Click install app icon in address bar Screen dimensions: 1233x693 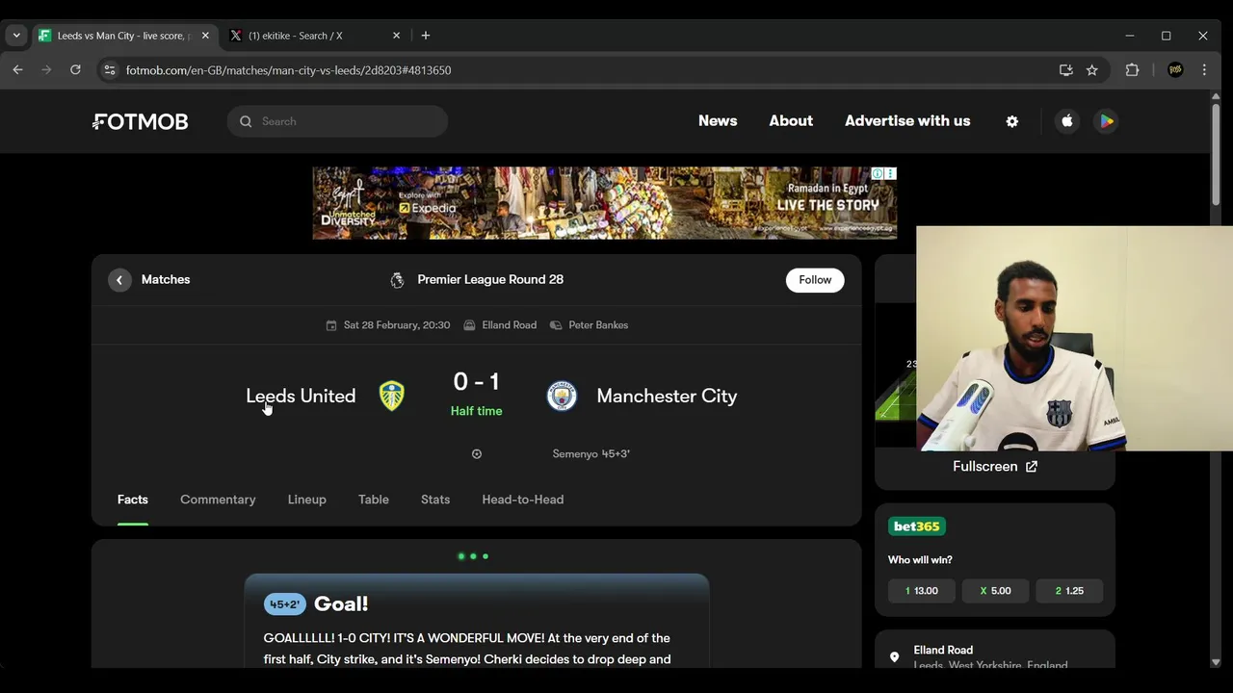[x=1065, y=70]
